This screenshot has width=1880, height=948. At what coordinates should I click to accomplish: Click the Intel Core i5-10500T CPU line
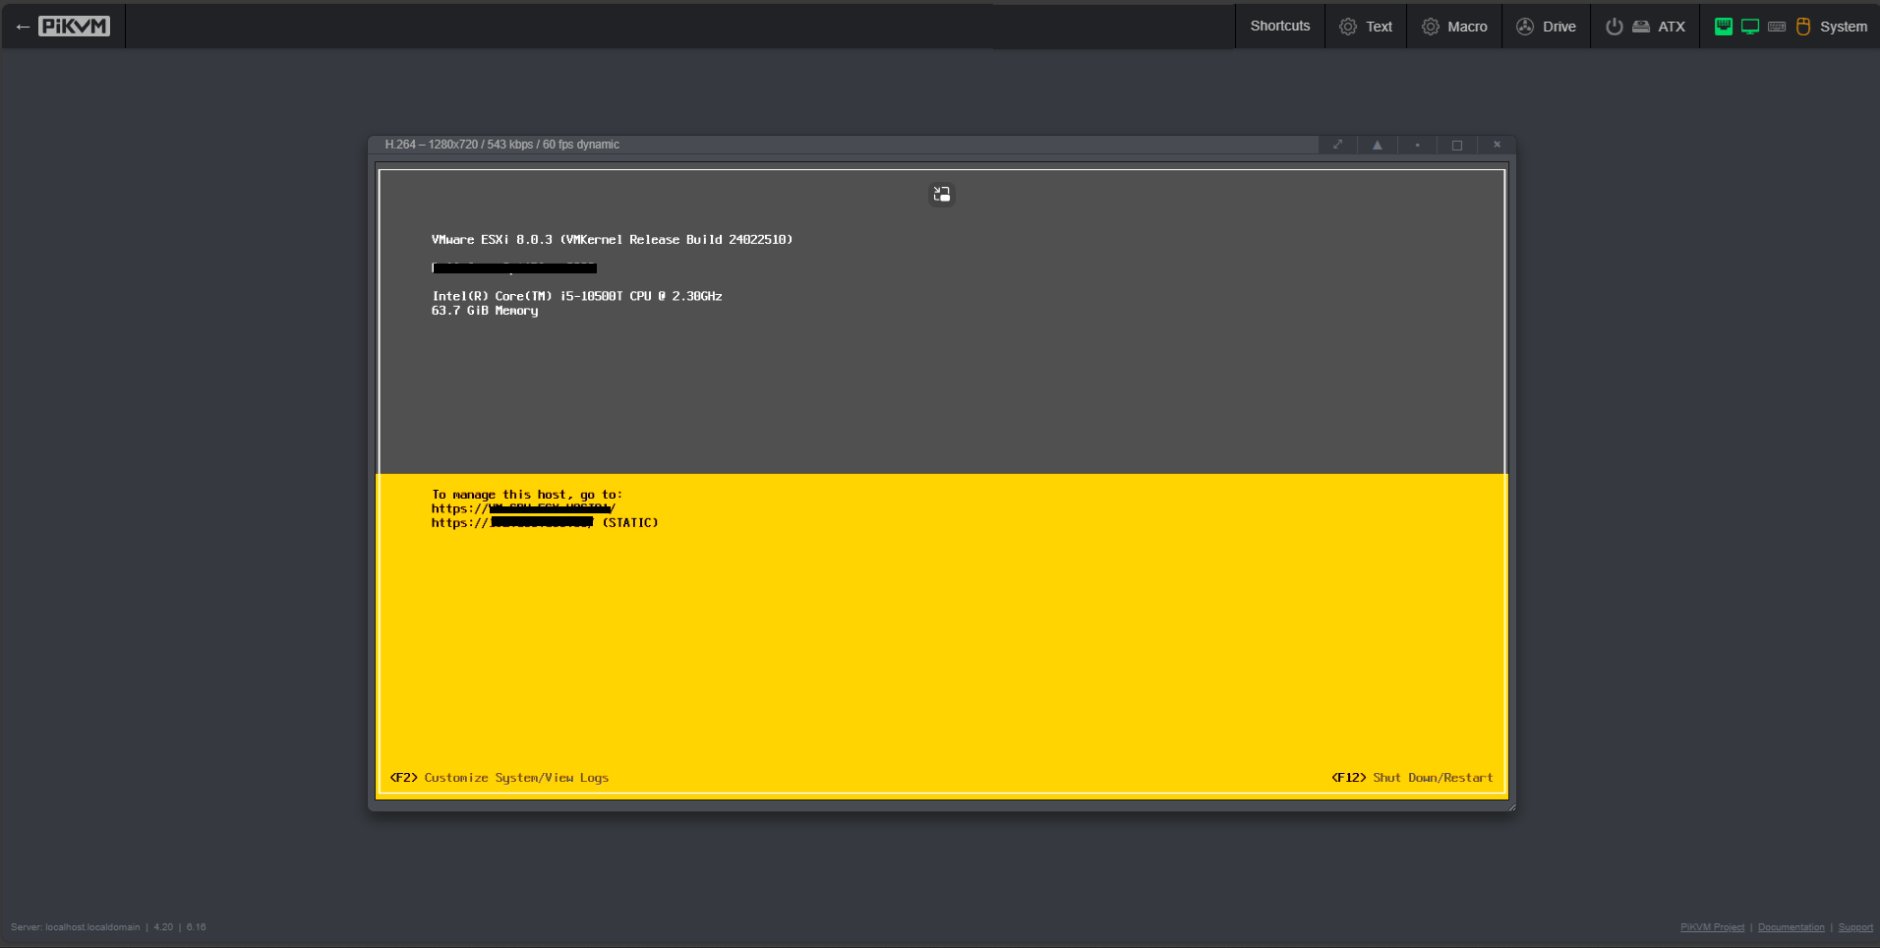point(577,296)
